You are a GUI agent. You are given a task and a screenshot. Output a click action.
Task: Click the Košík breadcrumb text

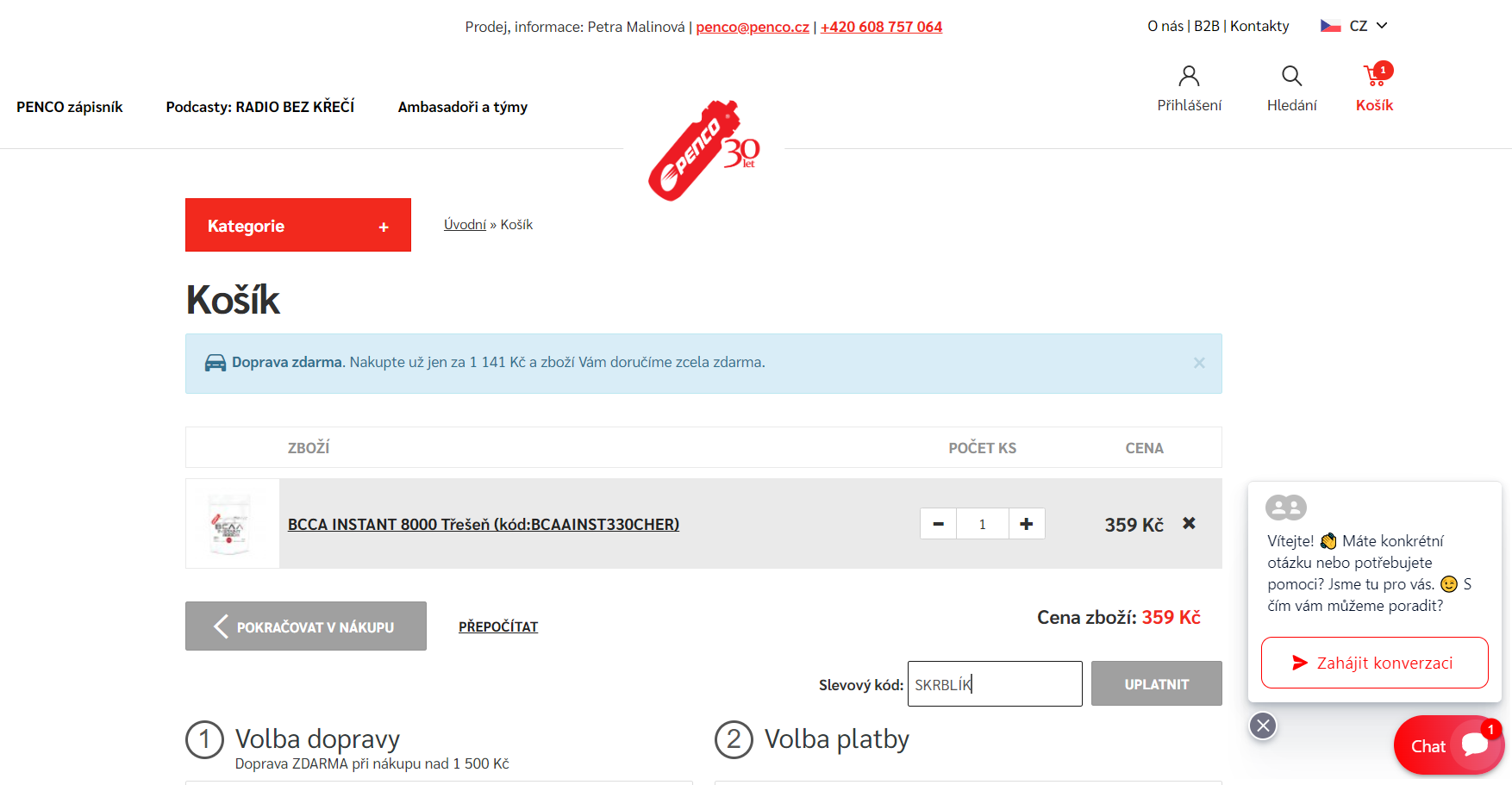517,224
